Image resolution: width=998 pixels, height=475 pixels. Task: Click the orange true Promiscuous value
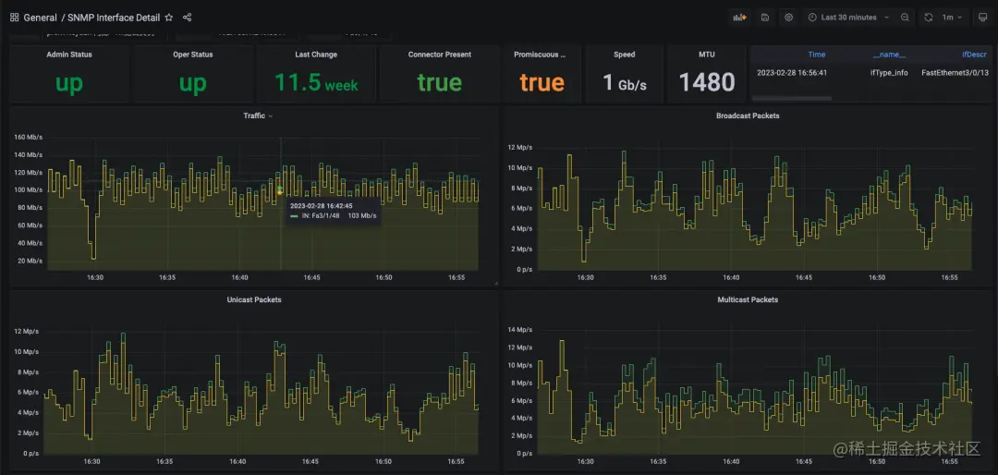(x=542, y=83)
